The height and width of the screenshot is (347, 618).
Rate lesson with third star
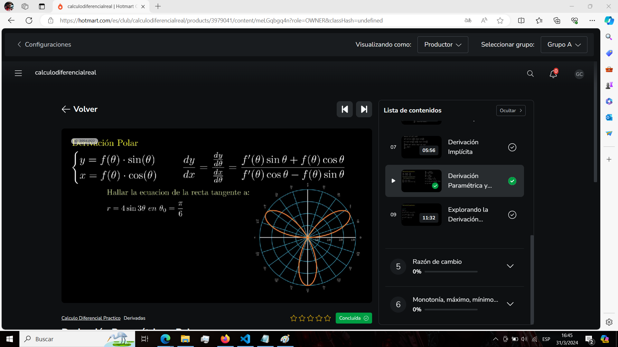pos(311,318)
